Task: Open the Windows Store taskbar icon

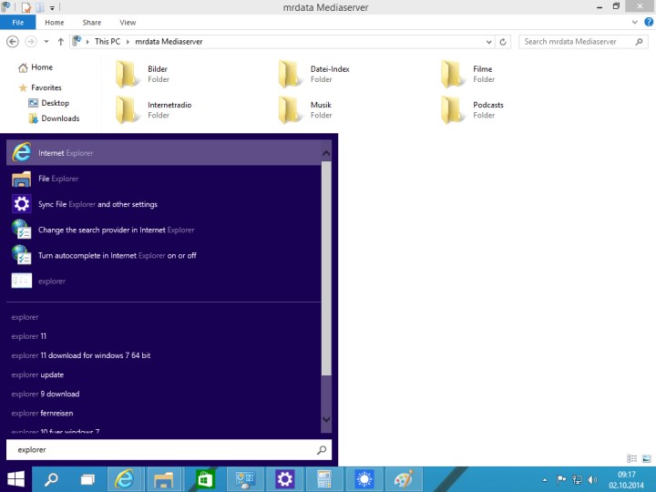Action: pos(205,479)
